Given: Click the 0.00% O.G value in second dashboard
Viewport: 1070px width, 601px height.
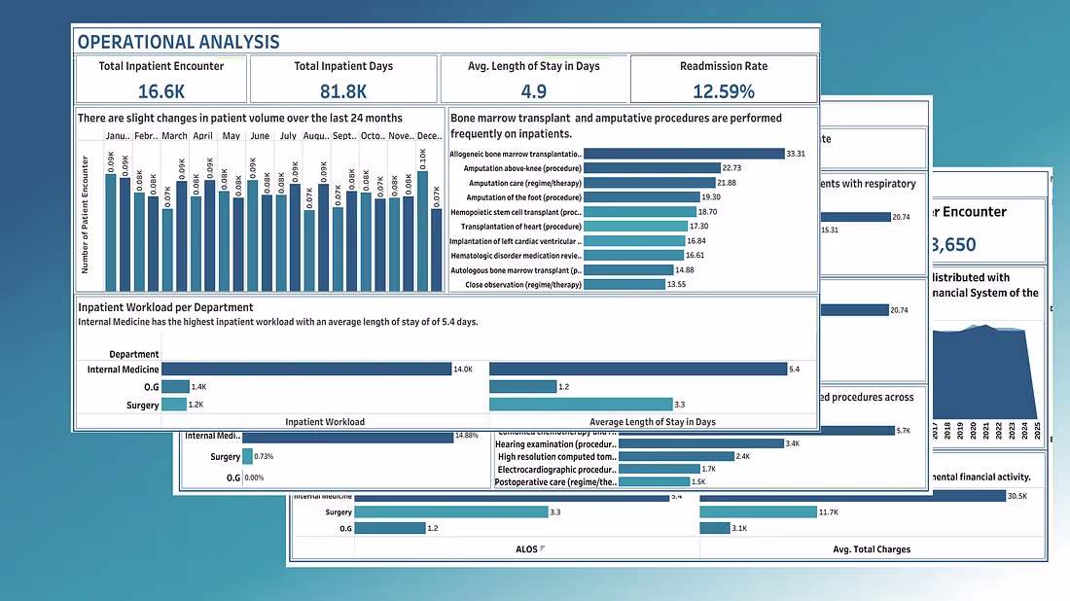Looking at the screenshot, I should [254, 477].
